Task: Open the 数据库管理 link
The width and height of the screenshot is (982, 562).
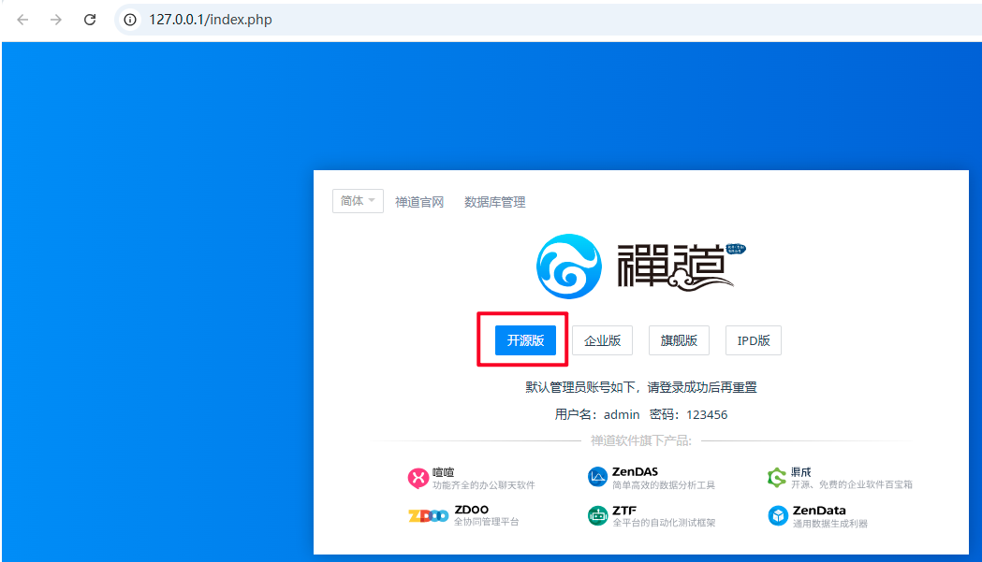Action: [x=495, y=202]
